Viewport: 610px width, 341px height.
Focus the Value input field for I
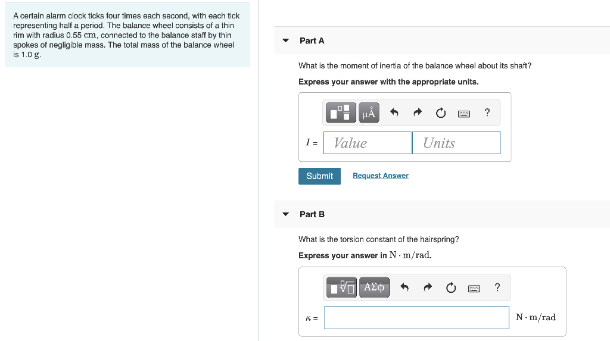367,143
